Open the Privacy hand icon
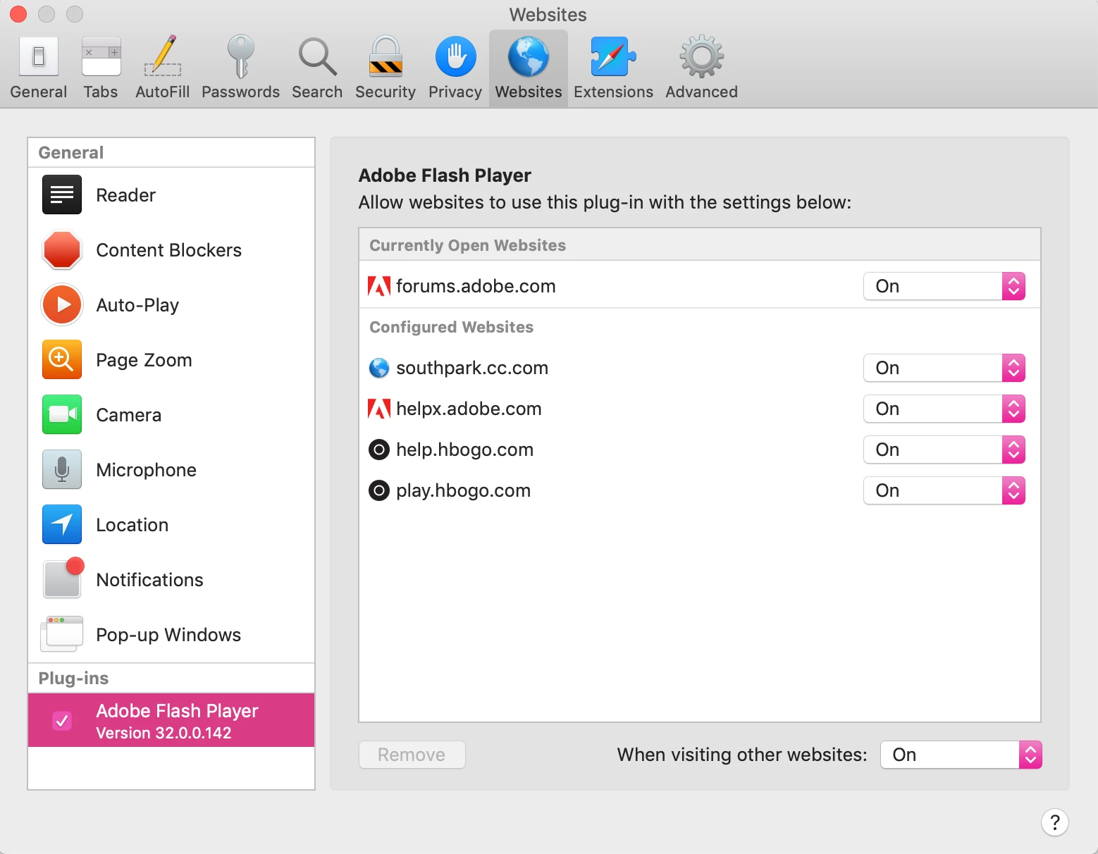Screen dimensions: 1098x854 point(455,56)
